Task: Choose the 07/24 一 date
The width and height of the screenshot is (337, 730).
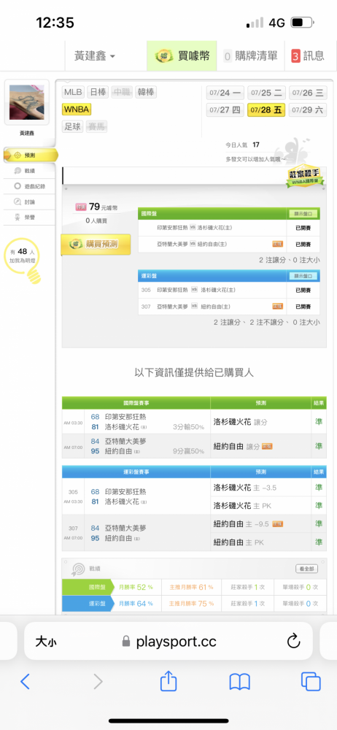Action: click(x=225, y=93)
